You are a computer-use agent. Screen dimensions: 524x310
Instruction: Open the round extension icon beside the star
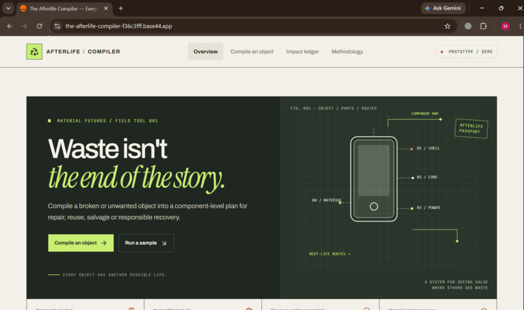(x=468, y=26)
